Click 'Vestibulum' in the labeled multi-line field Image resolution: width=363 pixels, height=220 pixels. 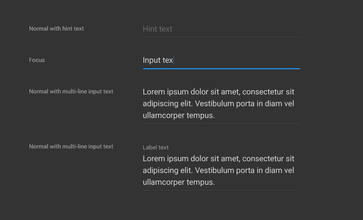click(215, 170)
